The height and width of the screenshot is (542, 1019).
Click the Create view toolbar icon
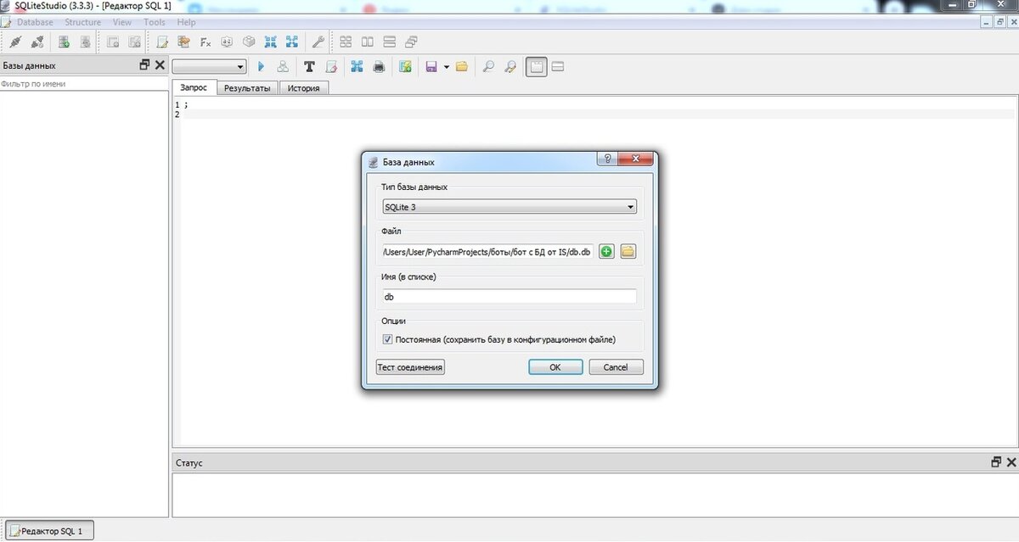134,42
